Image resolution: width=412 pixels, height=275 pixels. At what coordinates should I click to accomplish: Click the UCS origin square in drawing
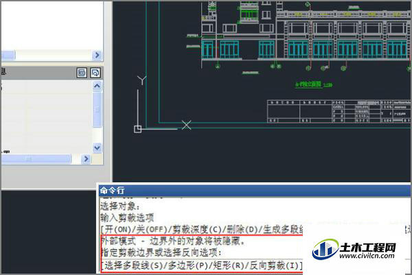coord(138,129)
